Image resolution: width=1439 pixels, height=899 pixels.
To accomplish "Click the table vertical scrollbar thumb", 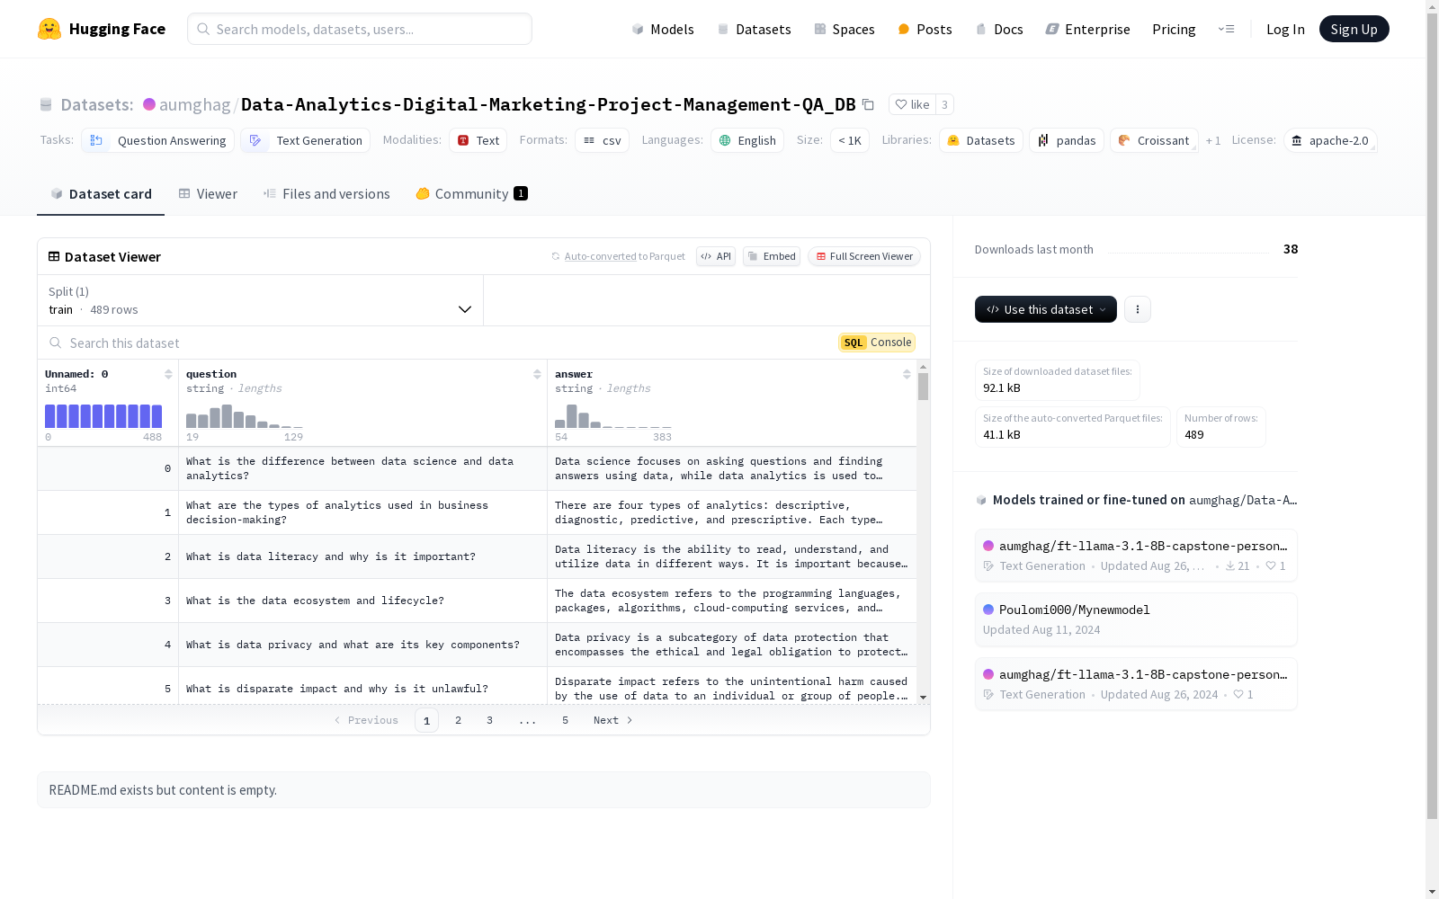I will point(923,387).
